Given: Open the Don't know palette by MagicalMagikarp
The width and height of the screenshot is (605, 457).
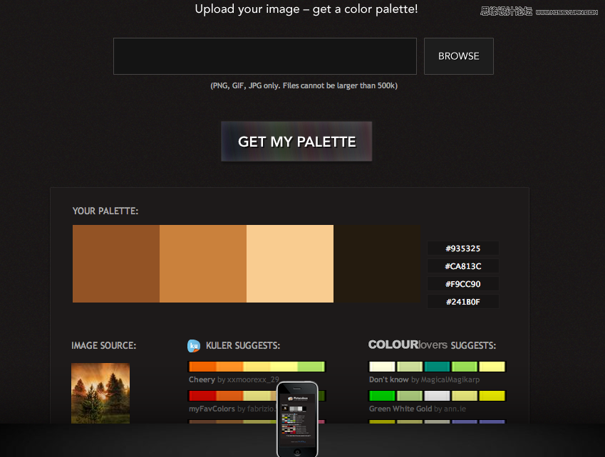Looking at the screenshot, I should (424, 379).
